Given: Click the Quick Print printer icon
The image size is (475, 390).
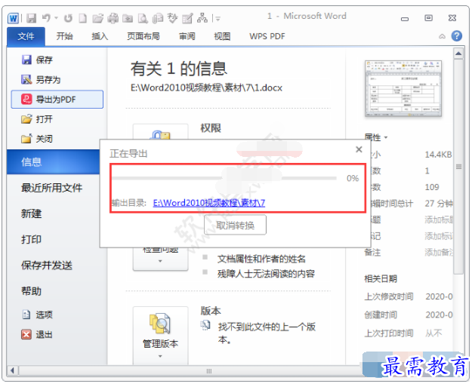Looking at the screenshot, I should pos(113,18).
